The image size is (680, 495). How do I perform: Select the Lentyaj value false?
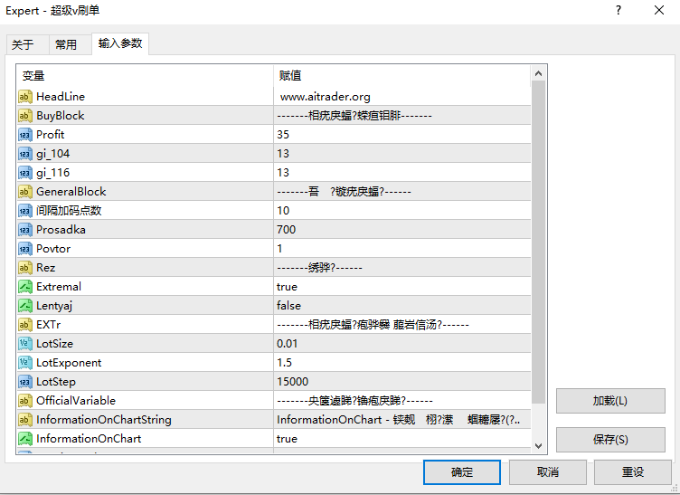coord(289,306)
